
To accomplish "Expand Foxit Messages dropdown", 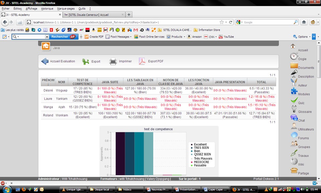I will click(131, 37).
